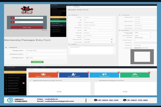The height and width of the screenshot is (107, 161).
Task: Open the Discounts dropdown
Action: click(143, 37)
